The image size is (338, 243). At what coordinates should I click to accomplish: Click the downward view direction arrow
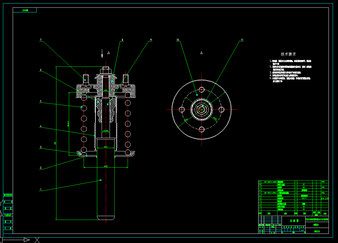pos(102,54)
